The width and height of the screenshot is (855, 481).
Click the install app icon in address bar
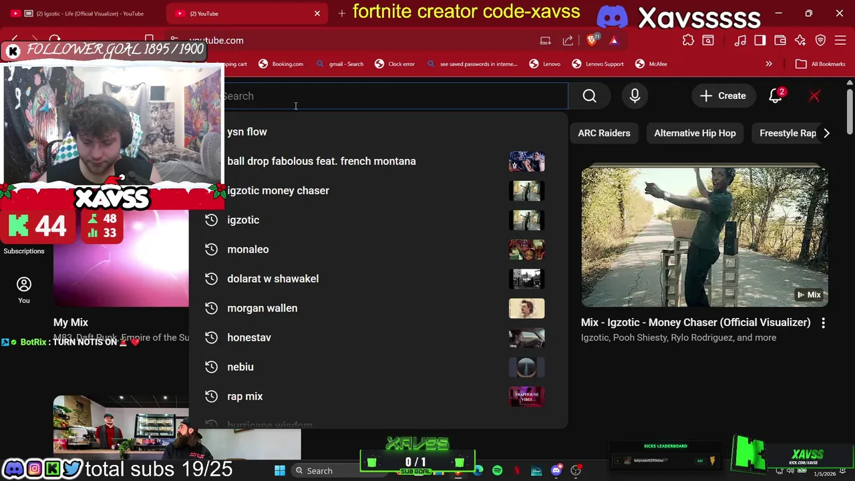click(x=545, y=40)
